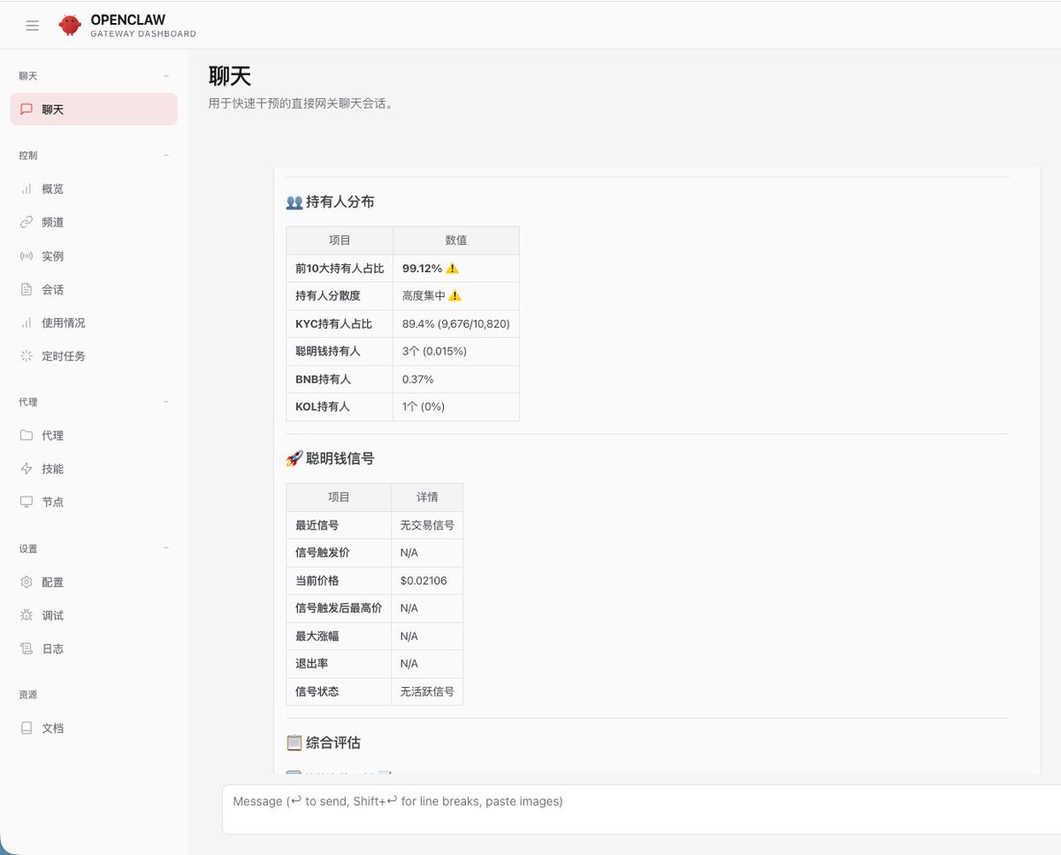The image size is (1061, 855).
Task: Select the $0.02106 price cell
Action: coord(427,581)
